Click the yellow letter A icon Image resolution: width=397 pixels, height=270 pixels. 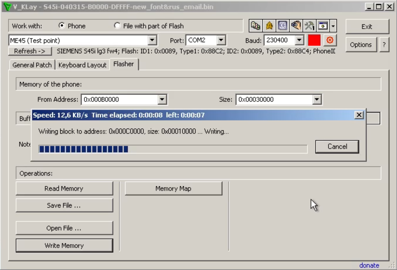tap(269, 26)
